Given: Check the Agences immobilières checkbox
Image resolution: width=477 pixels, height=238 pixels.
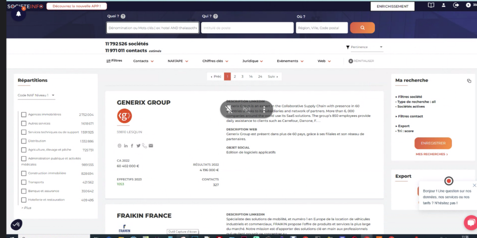Looking at the screenshot, I should 24,115.
